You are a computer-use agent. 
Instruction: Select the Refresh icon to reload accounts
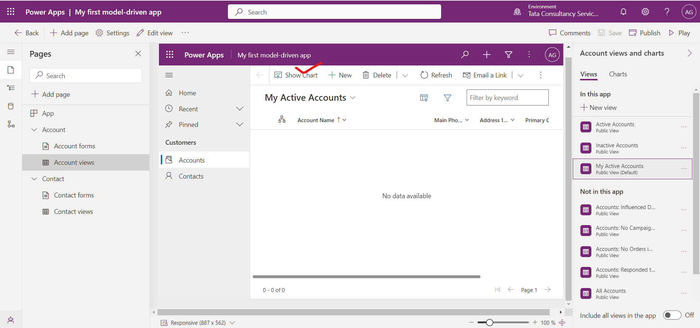[424, 75]
